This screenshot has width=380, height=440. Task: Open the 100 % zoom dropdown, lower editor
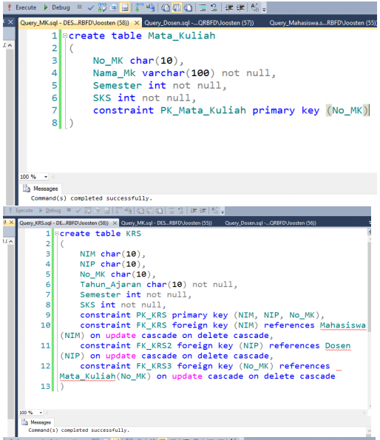tap(41, 413)
